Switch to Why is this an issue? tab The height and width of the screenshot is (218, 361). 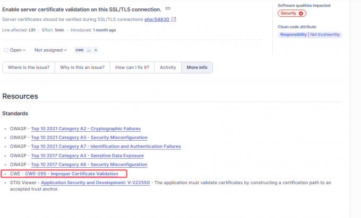[x=82, y=68]
